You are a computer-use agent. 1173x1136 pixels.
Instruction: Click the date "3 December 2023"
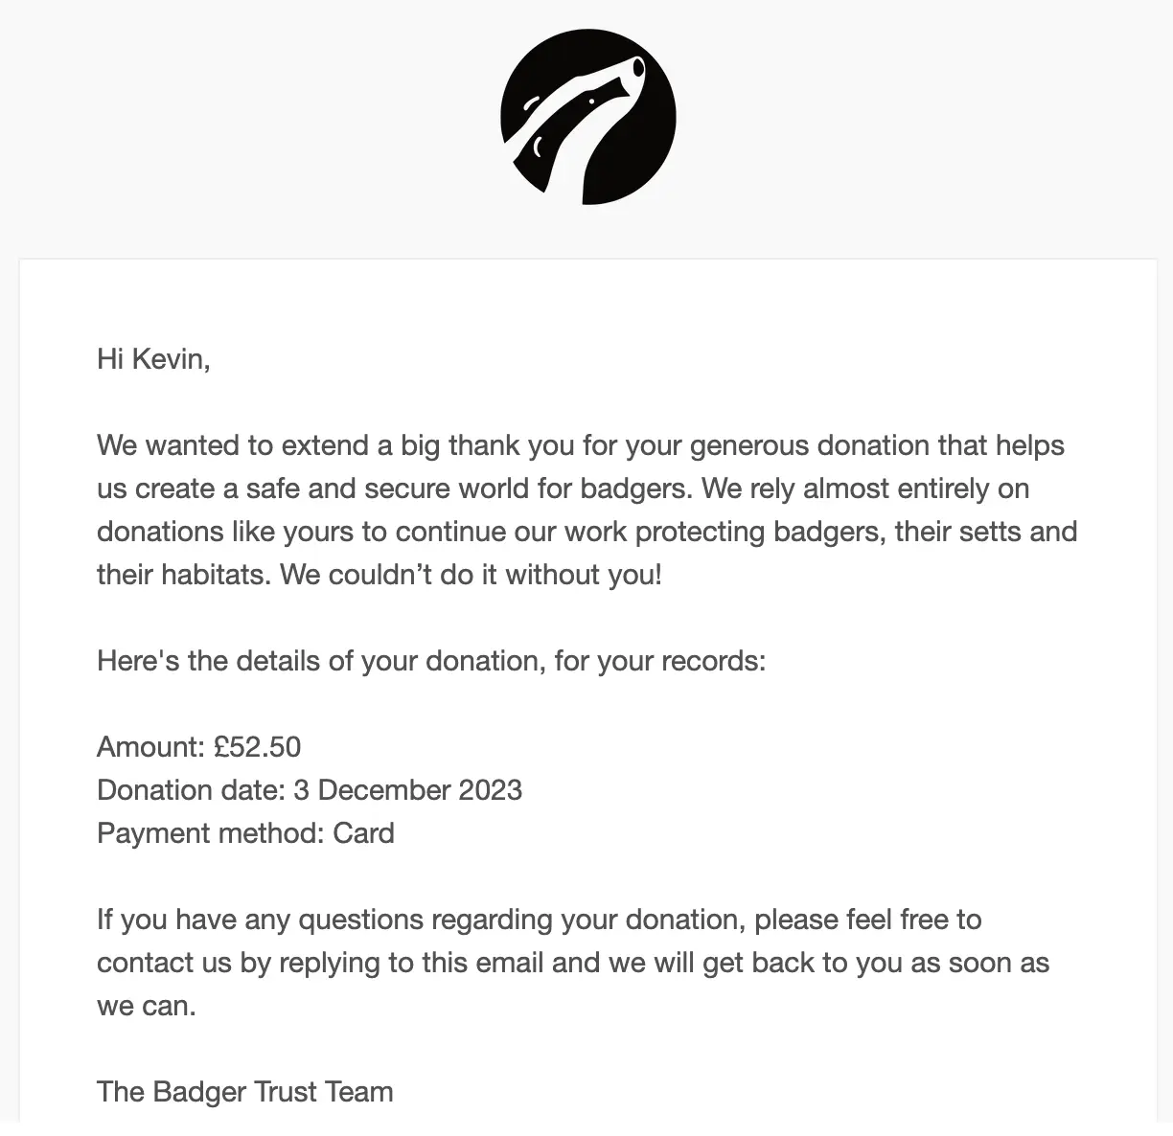click(408, 790)
